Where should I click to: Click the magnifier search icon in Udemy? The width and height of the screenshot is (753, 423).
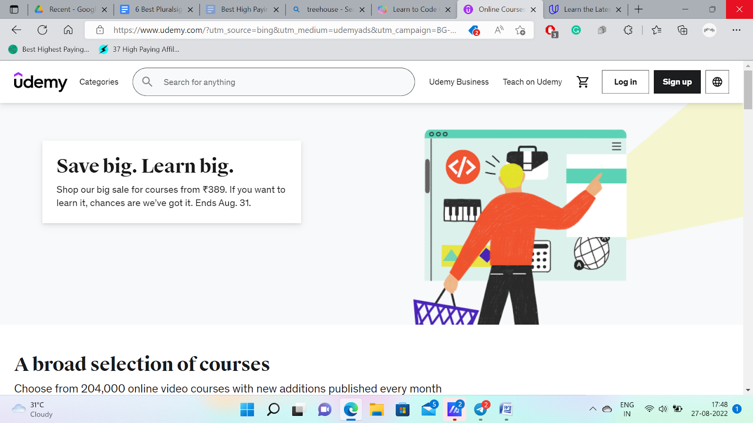point(147,82)
